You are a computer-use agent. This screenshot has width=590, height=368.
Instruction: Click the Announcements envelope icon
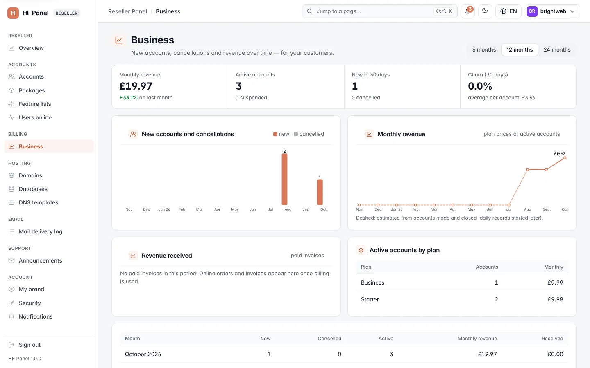click(11, 260)
